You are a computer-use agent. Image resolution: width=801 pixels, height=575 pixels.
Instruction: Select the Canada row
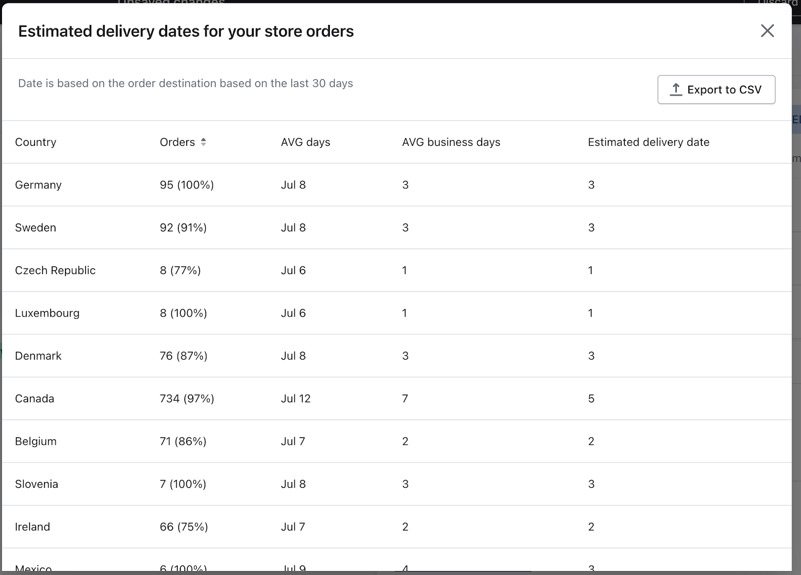click(x=35, y=399)
